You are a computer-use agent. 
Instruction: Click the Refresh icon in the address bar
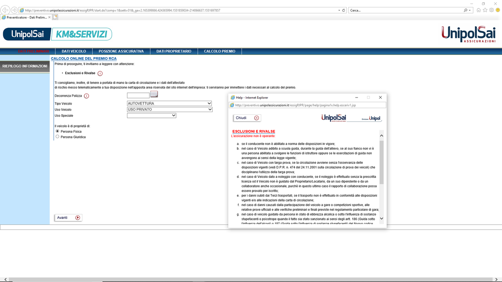(343, 10)
